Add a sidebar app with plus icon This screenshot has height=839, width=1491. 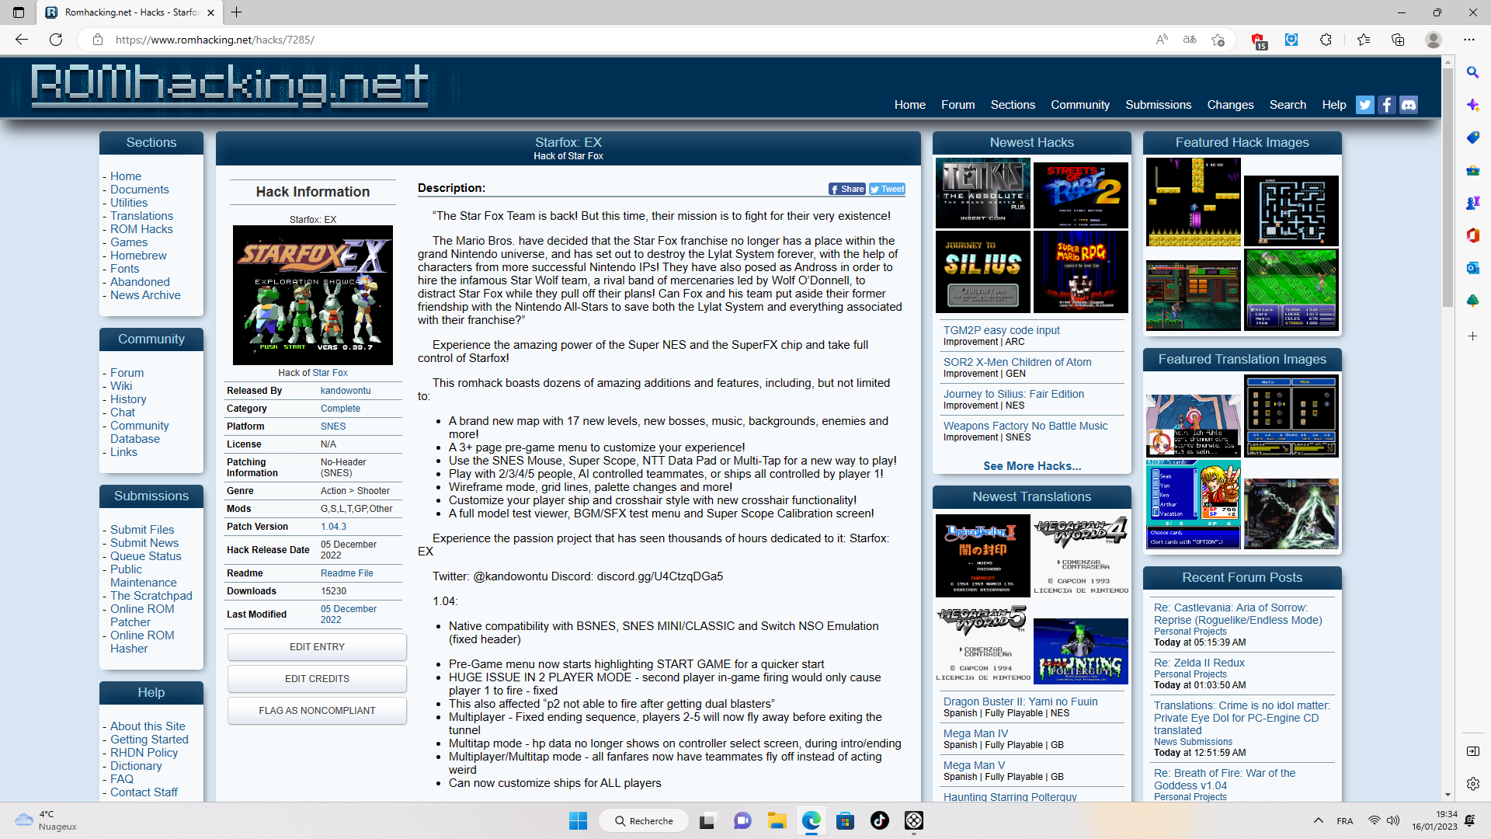(1472, 336)
